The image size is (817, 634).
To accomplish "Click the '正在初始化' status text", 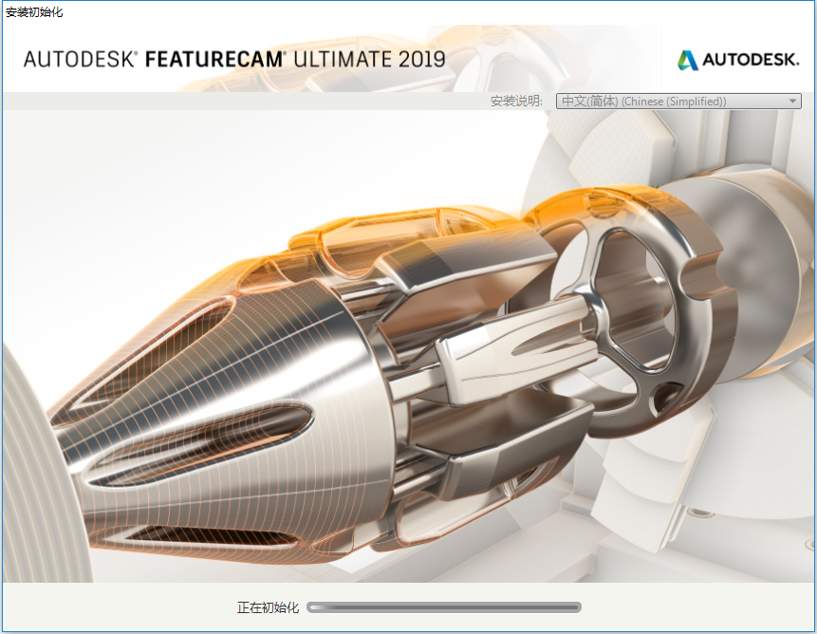I will tap(268, 607).
